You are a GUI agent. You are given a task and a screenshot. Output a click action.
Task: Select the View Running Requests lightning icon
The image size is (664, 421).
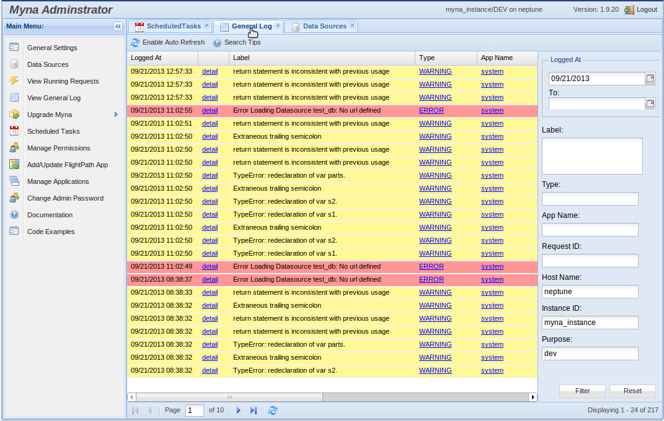click(14, 81)
